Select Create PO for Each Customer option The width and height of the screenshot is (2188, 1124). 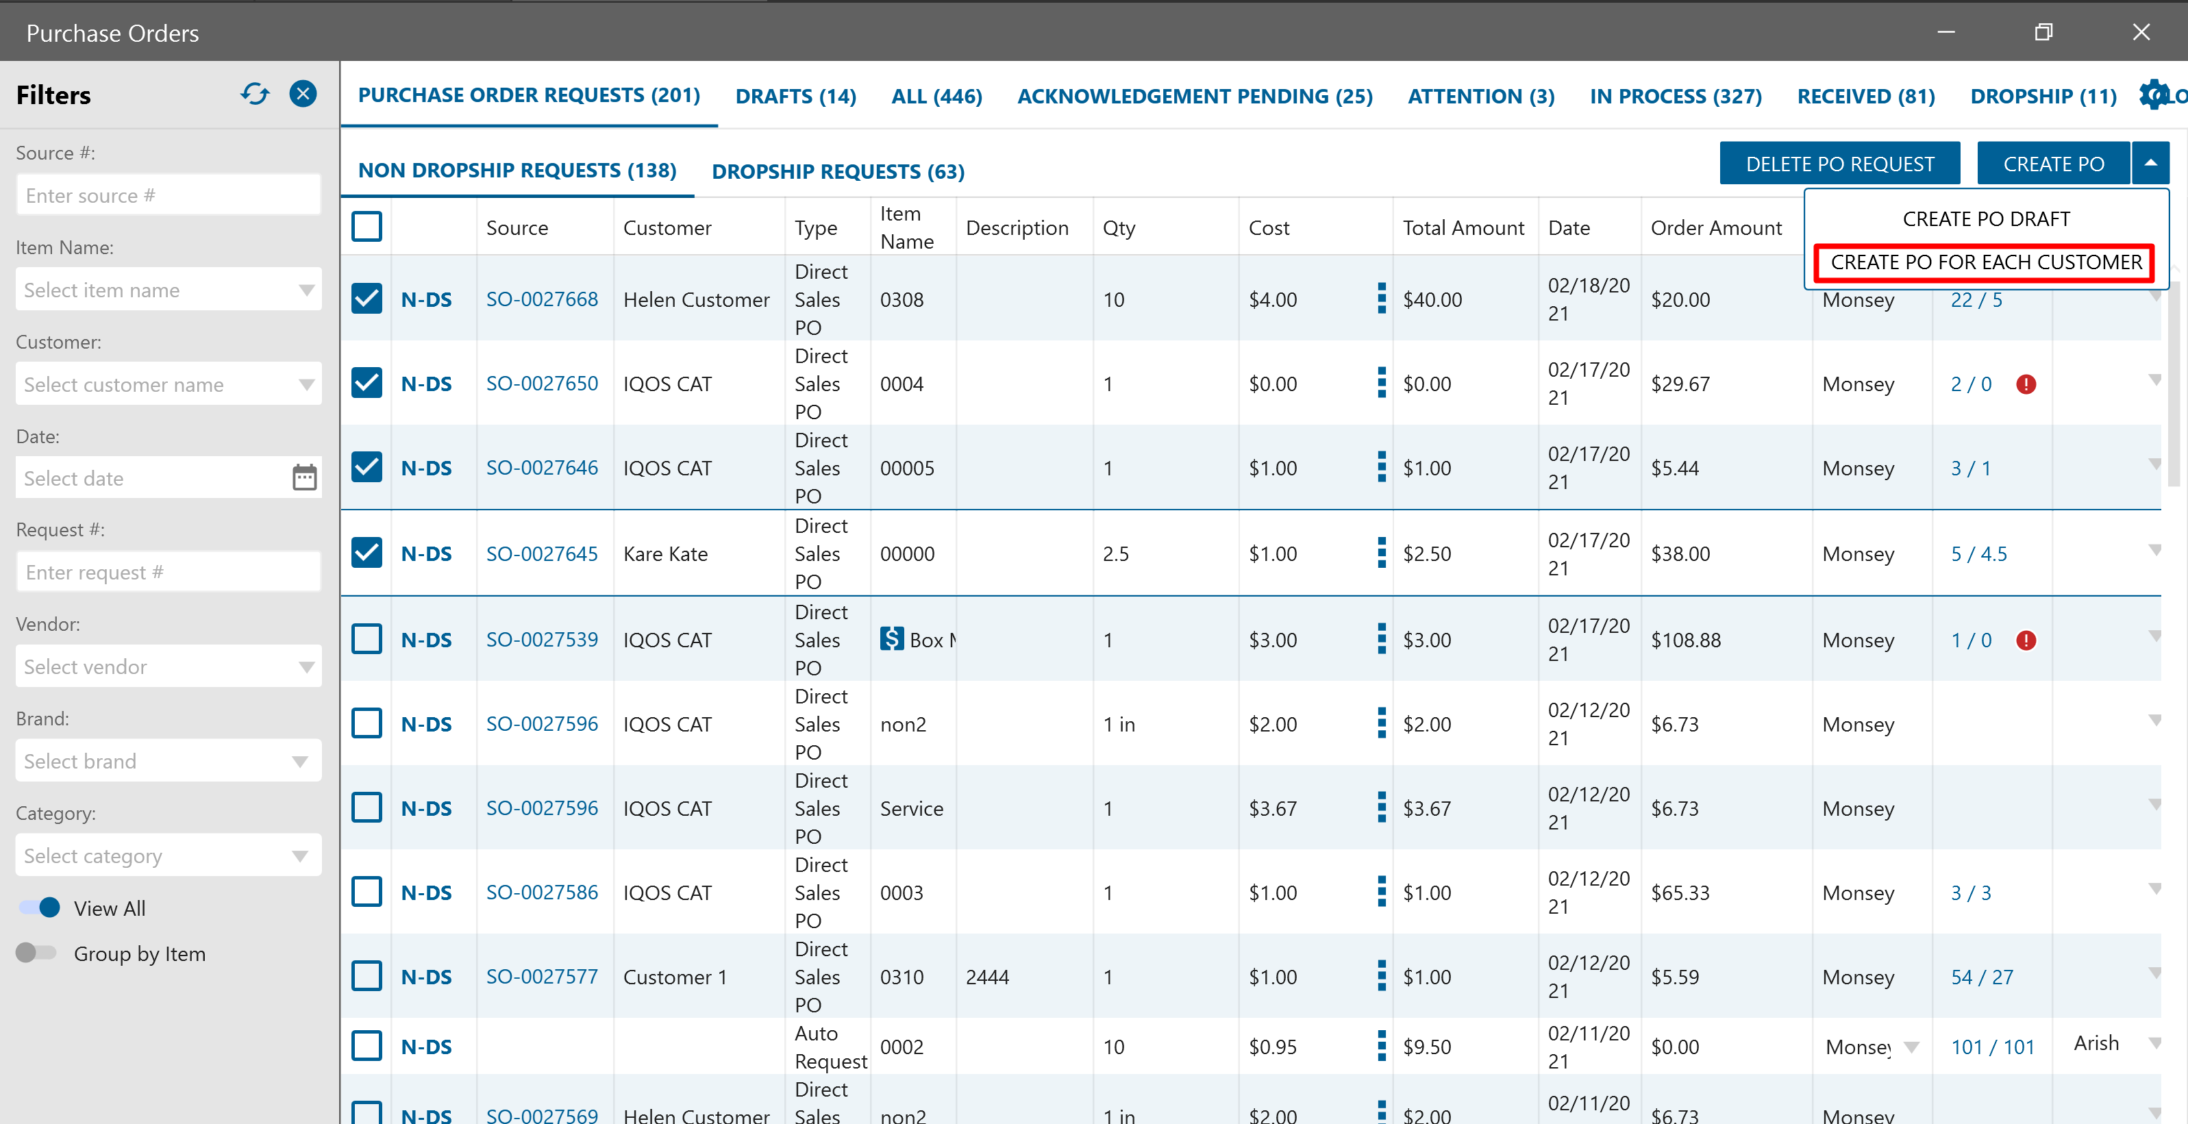[x=1985, y=262]
